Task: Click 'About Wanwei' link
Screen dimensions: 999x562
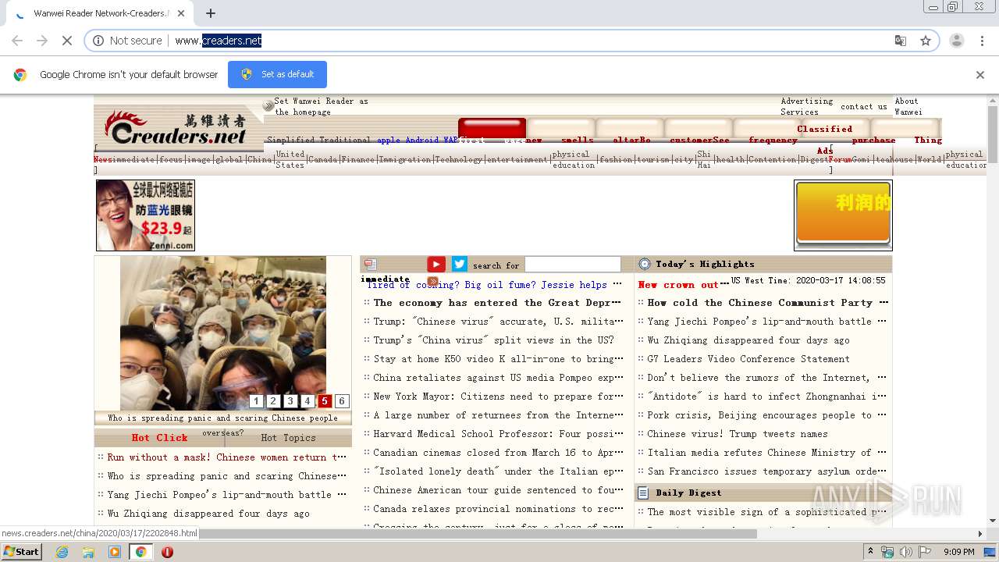Action: 908,106
